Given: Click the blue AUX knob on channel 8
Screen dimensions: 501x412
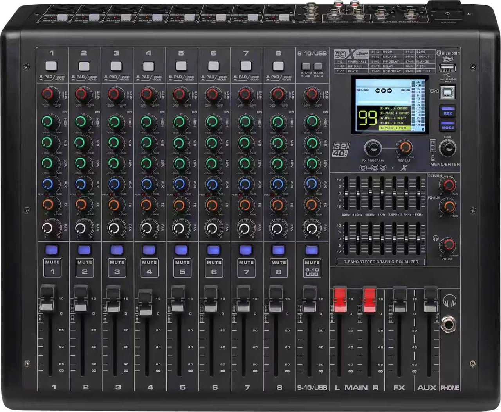Looking at the screenshot, I should [278, 184].
